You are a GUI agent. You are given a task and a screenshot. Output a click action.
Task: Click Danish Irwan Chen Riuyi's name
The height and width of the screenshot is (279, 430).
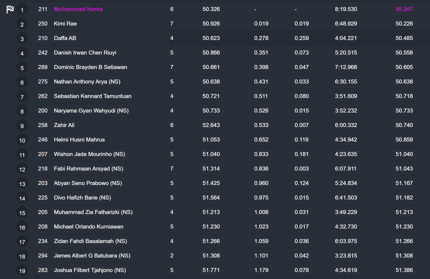tap(85, 53)
